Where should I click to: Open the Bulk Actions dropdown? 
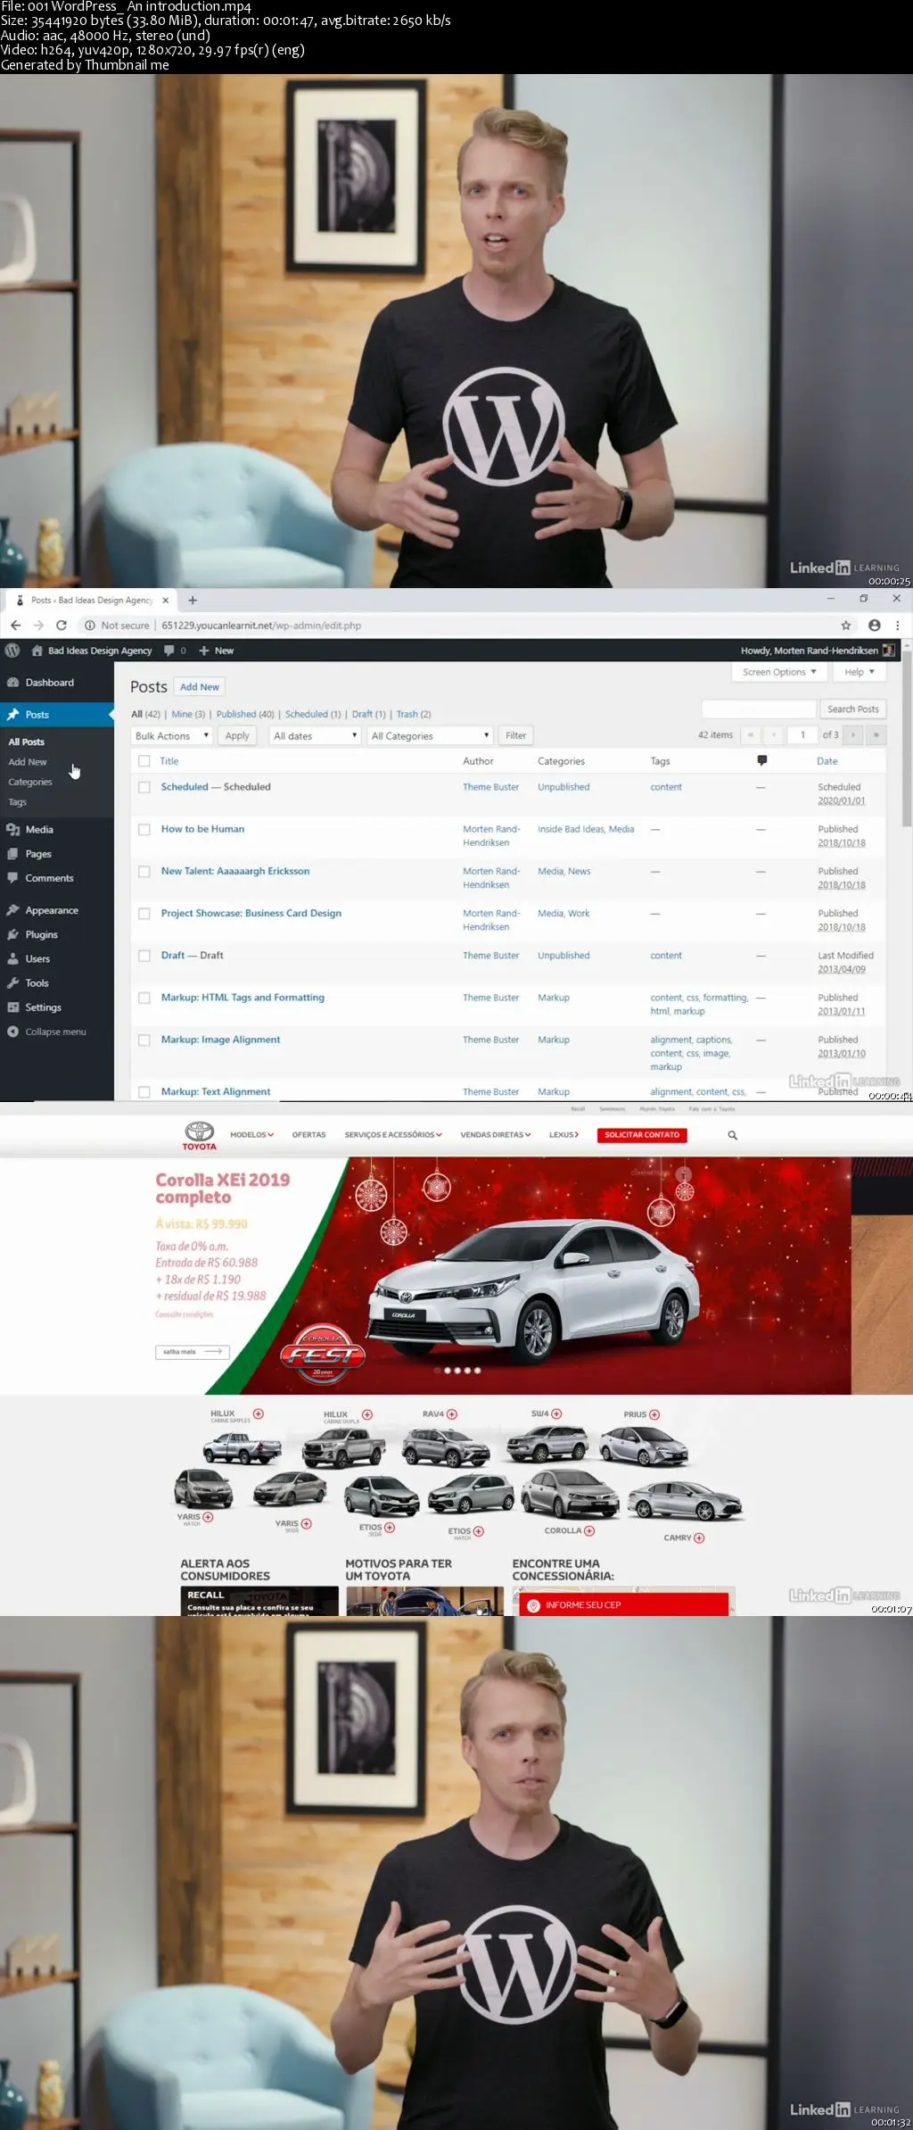pos(172,735)
